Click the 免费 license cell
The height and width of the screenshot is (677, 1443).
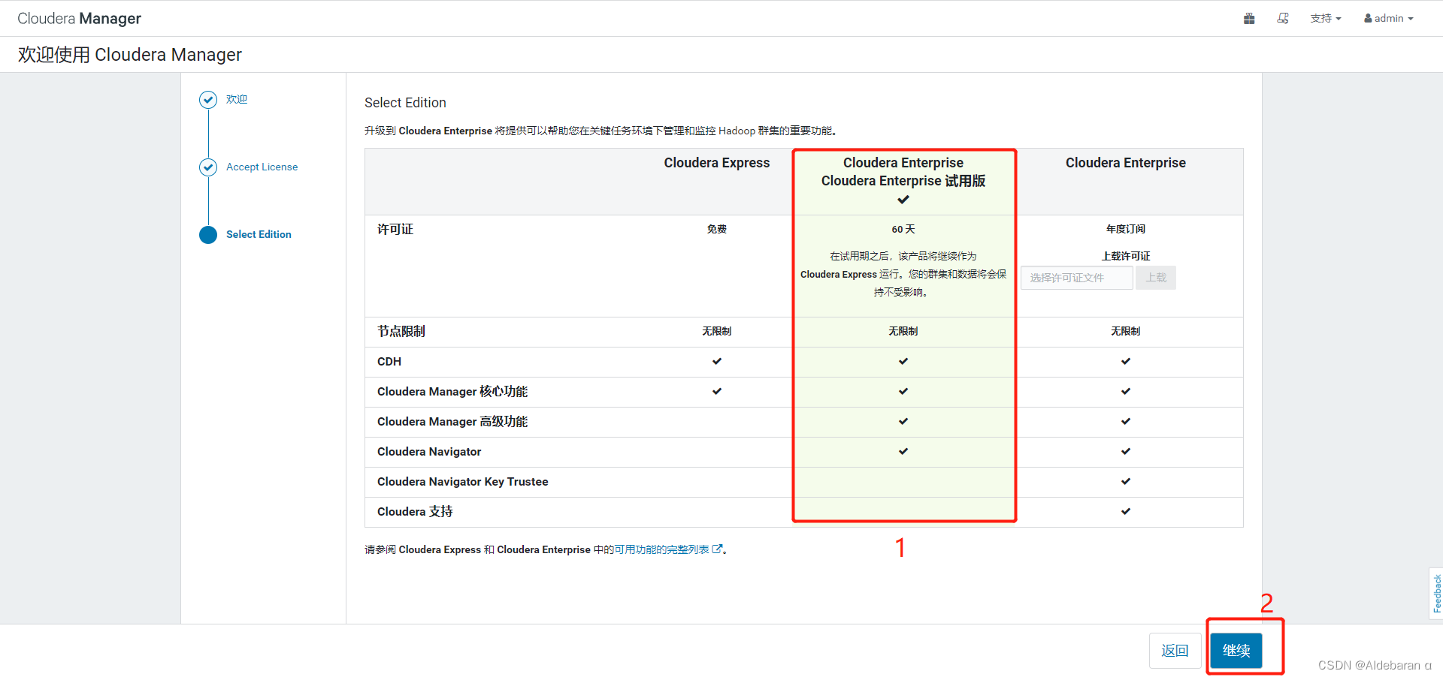tap(717, 229)
